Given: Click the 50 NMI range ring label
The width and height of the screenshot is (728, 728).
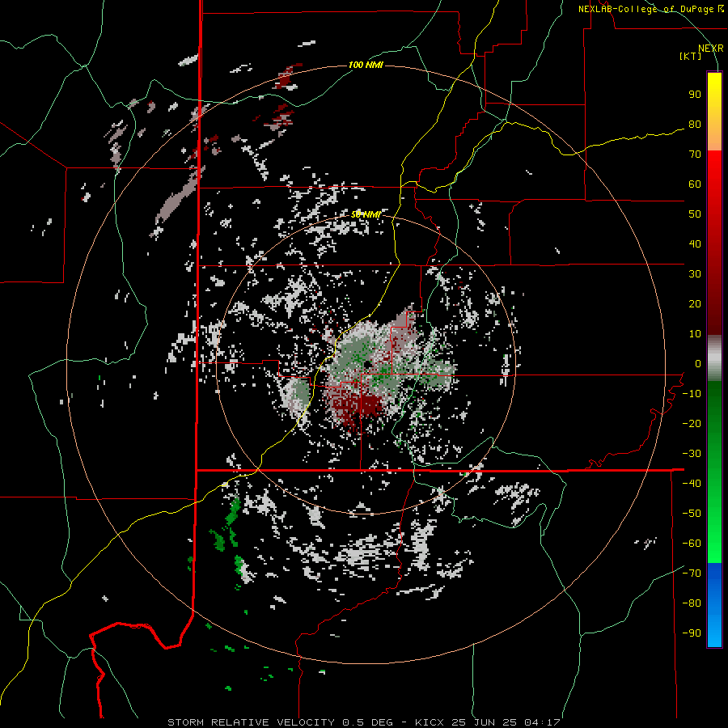Looking at the screenshot, I should (366, 214).
